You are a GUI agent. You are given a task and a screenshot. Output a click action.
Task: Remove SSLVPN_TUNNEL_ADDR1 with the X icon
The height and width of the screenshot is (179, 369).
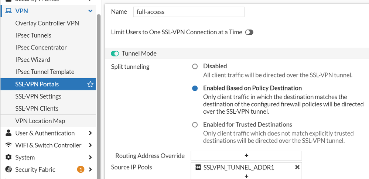[297, 167]
